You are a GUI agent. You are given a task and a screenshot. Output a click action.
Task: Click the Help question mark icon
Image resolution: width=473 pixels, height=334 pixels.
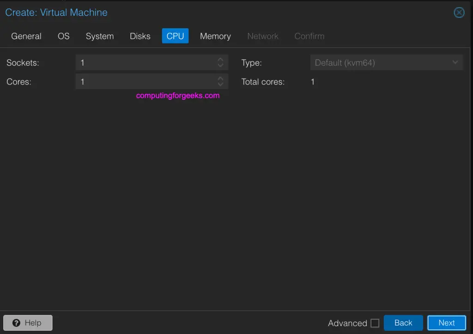coord(16,323)
